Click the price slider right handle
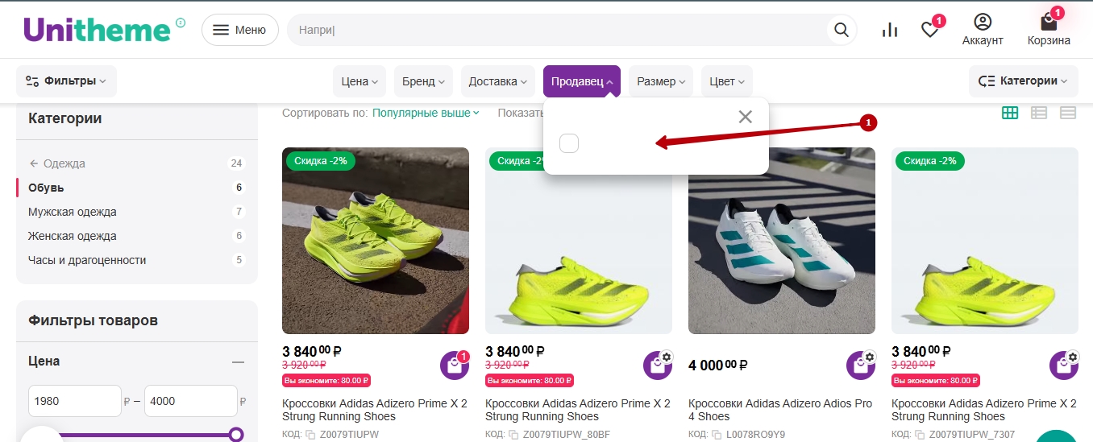 (236, 435)
